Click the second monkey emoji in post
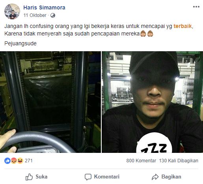Screen dimensions: 203x184 (150, 33)
